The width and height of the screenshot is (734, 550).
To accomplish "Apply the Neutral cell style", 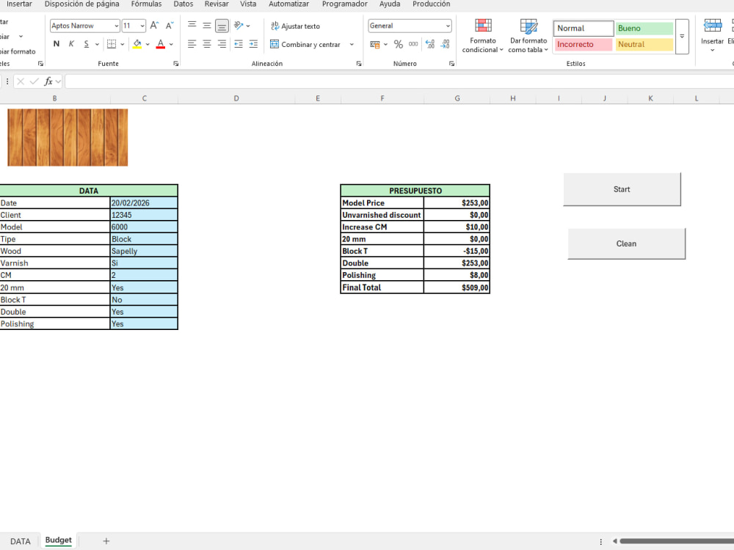I will coord(644,45).
